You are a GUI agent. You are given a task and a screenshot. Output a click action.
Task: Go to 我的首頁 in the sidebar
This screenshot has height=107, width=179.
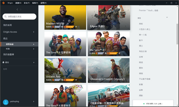point(7,25)
